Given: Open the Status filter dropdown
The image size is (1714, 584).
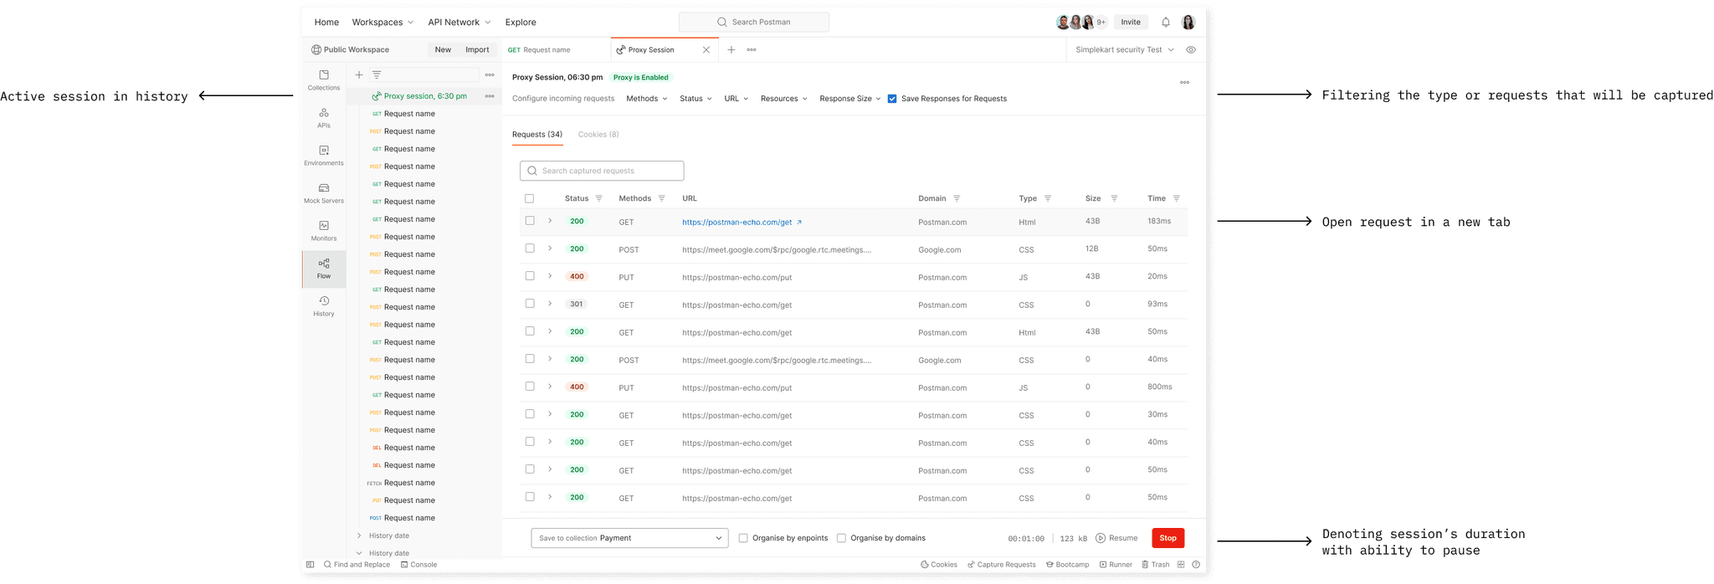Looking at the screenshot, I should [696, 99].
